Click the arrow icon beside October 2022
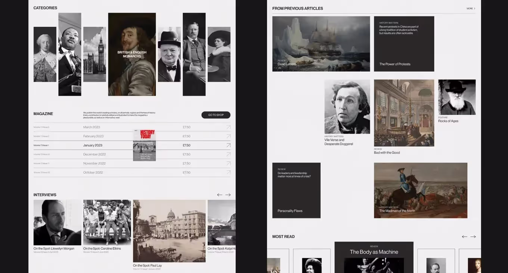The width and height of the screenshot is (508, 273). [x=228, y=172]
